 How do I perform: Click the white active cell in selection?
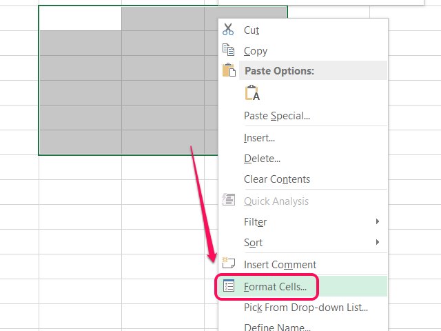tap(81, 19)
